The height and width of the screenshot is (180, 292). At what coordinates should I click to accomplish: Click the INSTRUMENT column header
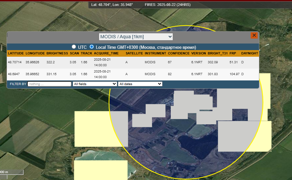coord(155,53)
